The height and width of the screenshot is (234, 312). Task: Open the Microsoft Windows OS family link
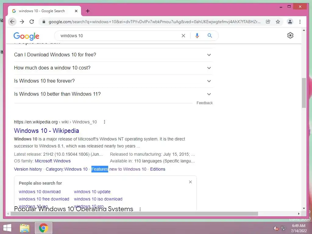coord(53,161)
